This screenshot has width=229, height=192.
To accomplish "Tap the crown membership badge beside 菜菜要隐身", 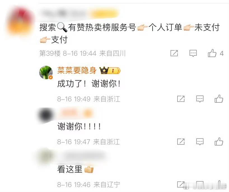I will click(x=110, y=71).
